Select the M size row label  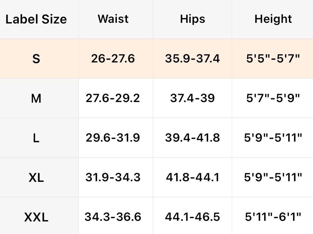(x=36, y=98)
